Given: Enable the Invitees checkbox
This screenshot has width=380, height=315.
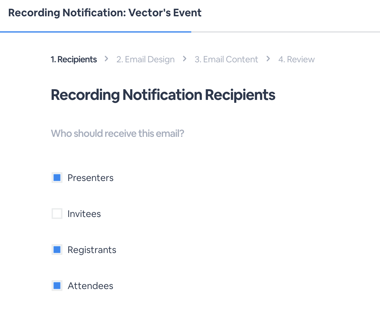Looking at the screenshot, I should pyautogui.click(x=57, y=214).
